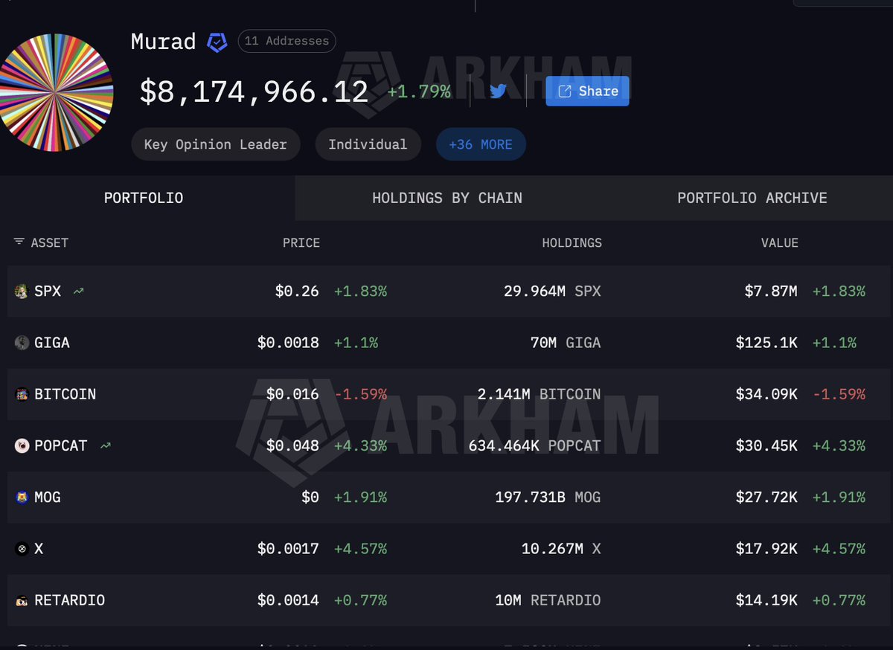The height and width of the screenshot is (650, 893).
Task: Click the RETARDIO token icon
Action: click(x=22, y=600)
